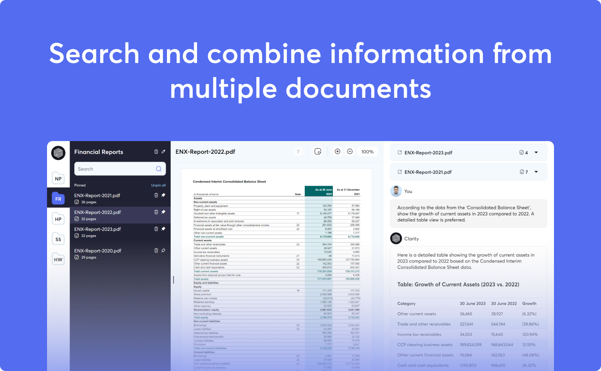Focus the Search input field
The height and width of the screenshot is (371, 601).
point(120,169)
